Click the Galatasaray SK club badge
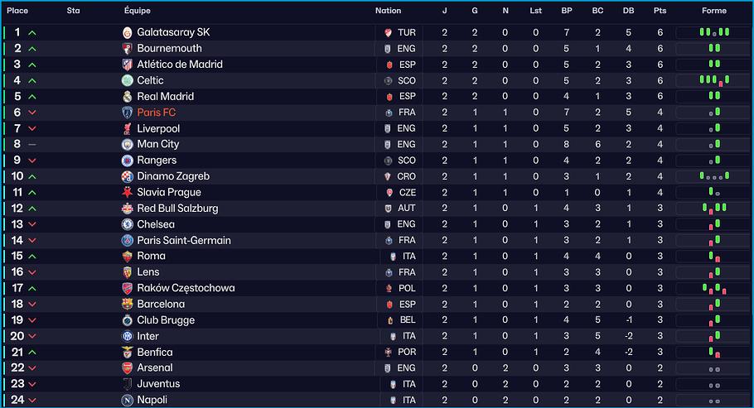The height and width of the screenshot is (408, 754). [x=128, y=32]
